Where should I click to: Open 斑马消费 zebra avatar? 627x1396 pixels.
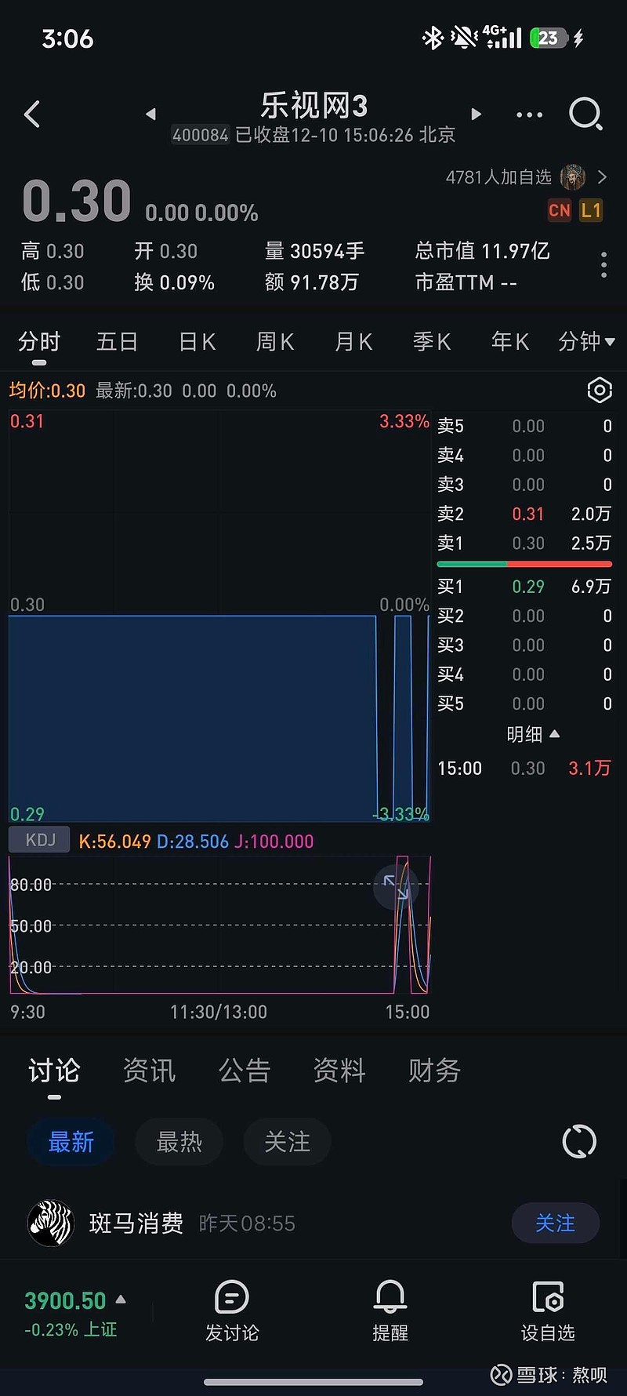click(x=51, y=1223)
